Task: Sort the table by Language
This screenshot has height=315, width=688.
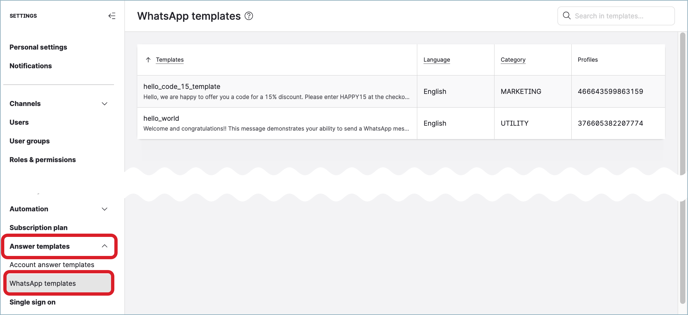Action: 437,60
